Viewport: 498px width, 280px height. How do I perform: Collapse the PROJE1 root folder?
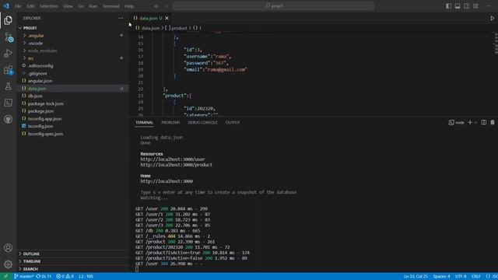pos(72,28)
